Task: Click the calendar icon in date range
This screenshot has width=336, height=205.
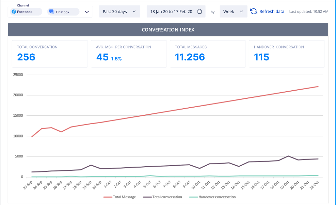Action: tap(199, 12)
